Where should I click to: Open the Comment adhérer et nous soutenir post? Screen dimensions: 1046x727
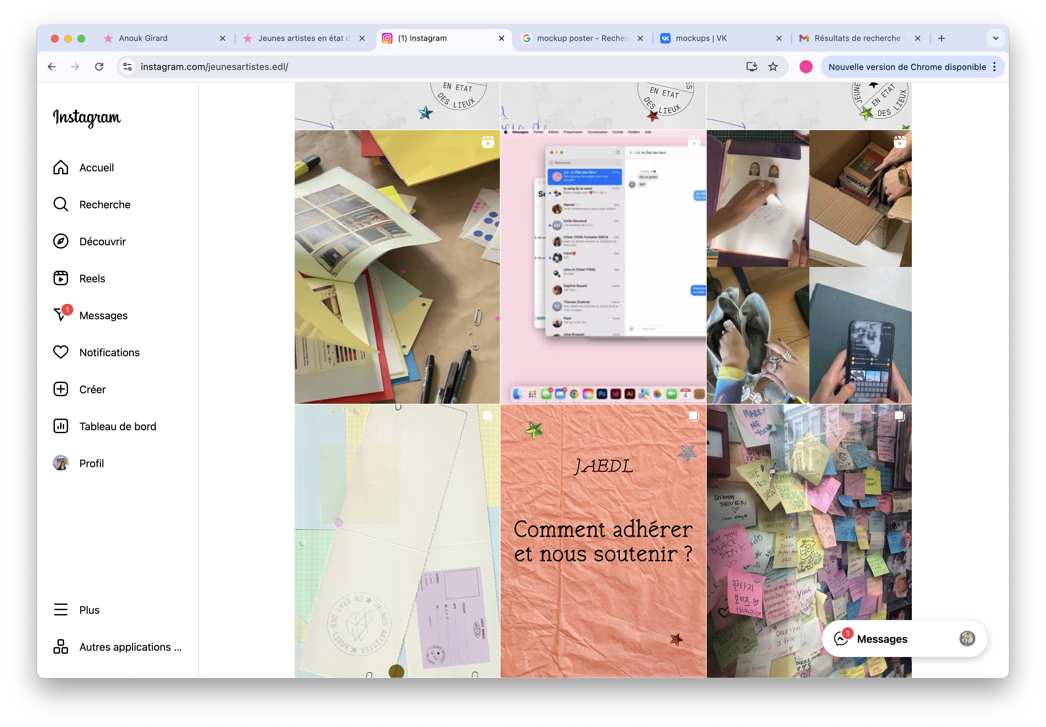pos(603,541)
